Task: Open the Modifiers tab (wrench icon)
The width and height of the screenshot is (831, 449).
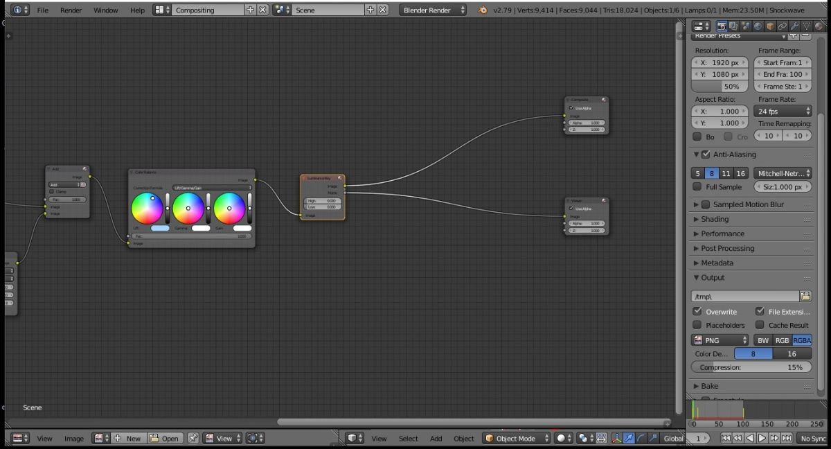Action: 794,26
